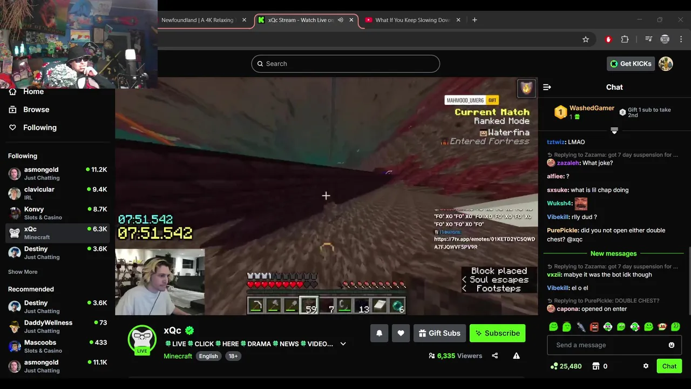Open channel points 25,480 balance

(x=566, y=366)
